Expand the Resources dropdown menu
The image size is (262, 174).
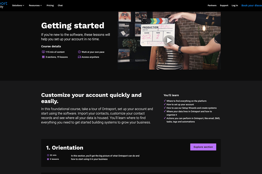point(35,6)
